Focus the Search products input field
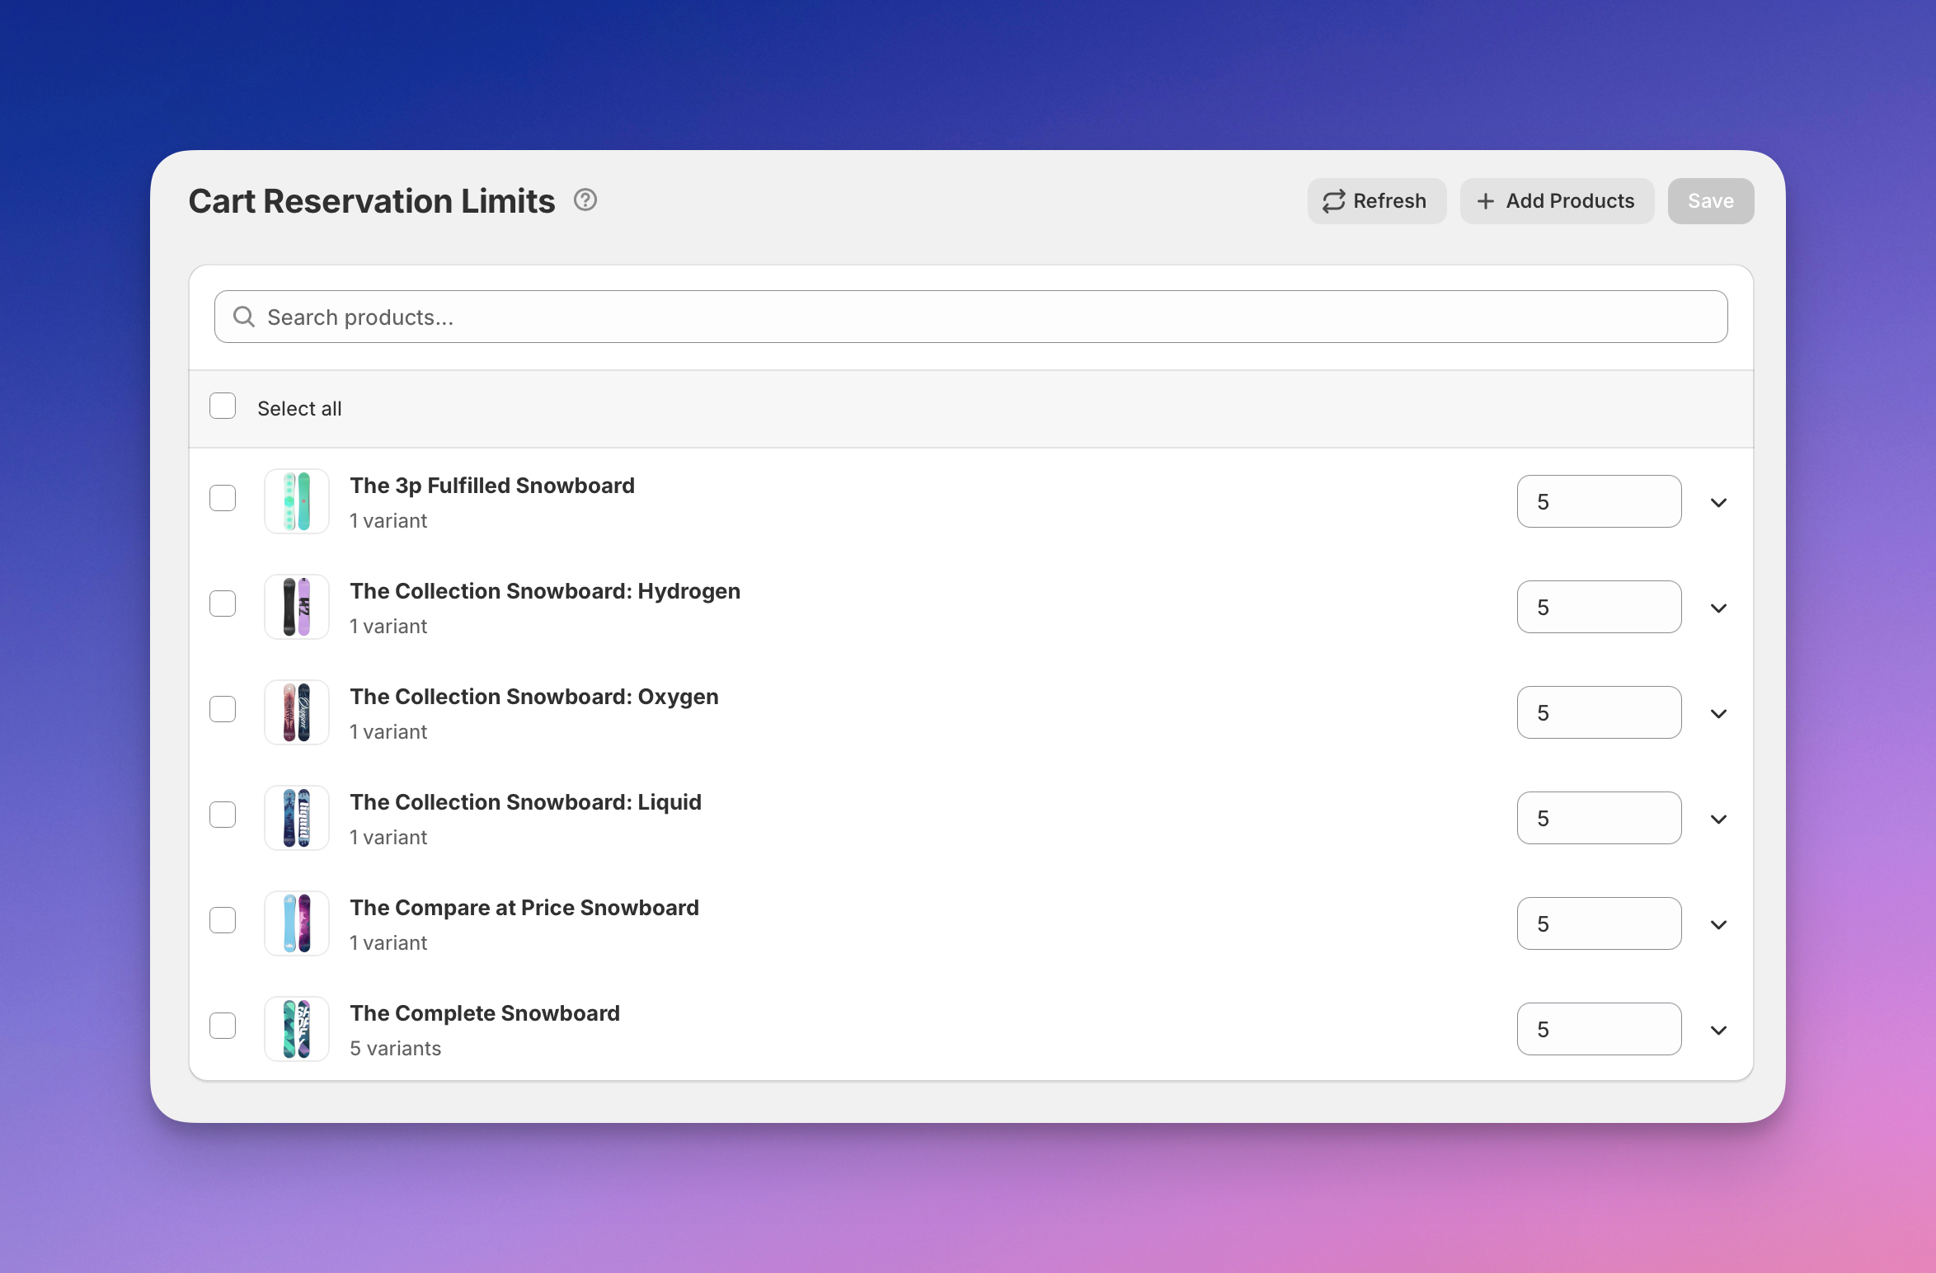This screenshot has width=1936, height=1273. [989, 317]
